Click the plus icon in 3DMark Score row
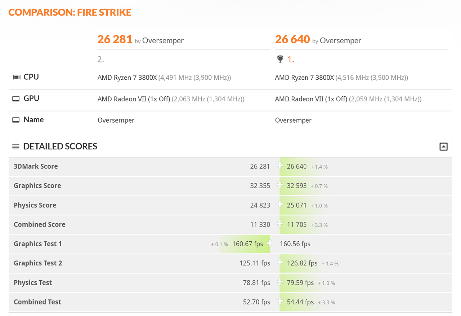The width and height of the screenshot is (461, 316). tap(279, 166)
